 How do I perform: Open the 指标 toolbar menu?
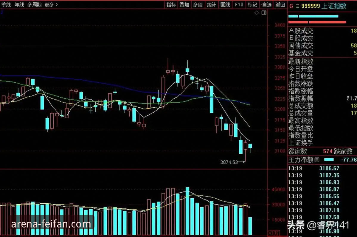(x=171, y=5)
